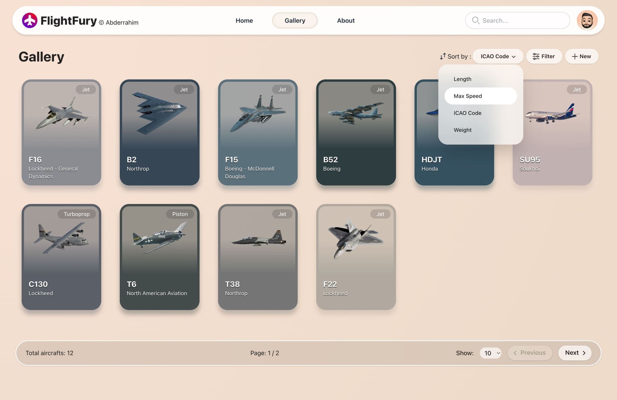Choose Length in sort menu
Viewport: 617px width, 400px height.
pos(462,79)
